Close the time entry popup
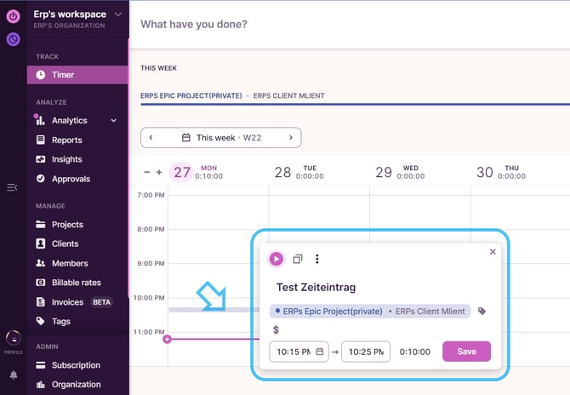 click(x=493, y=252)
